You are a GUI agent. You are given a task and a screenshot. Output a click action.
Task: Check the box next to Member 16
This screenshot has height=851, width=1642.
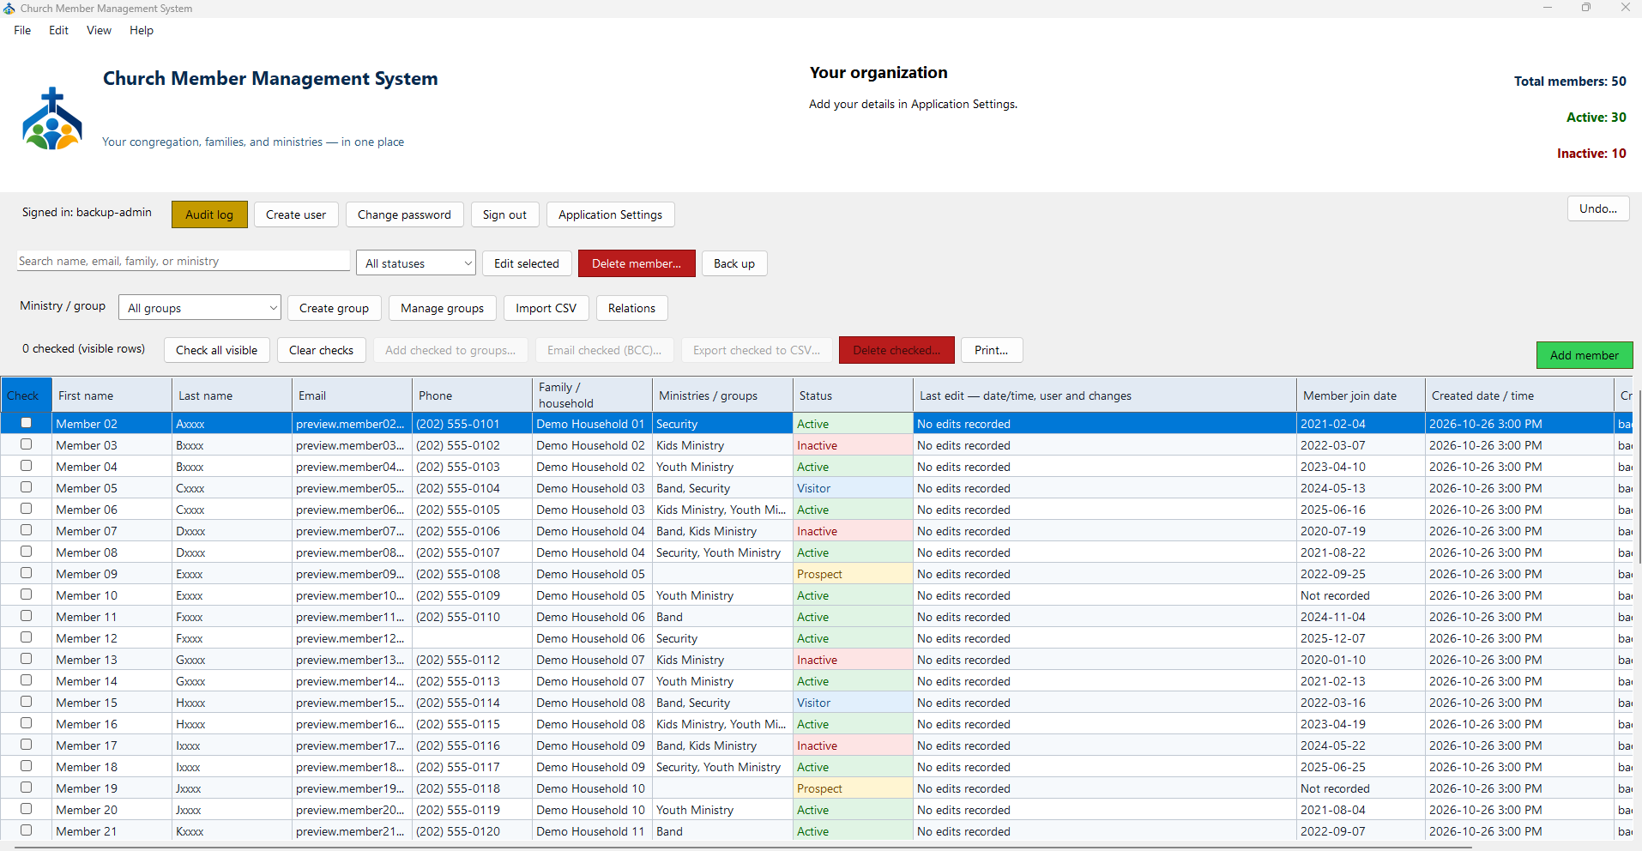tap(26, 723)
